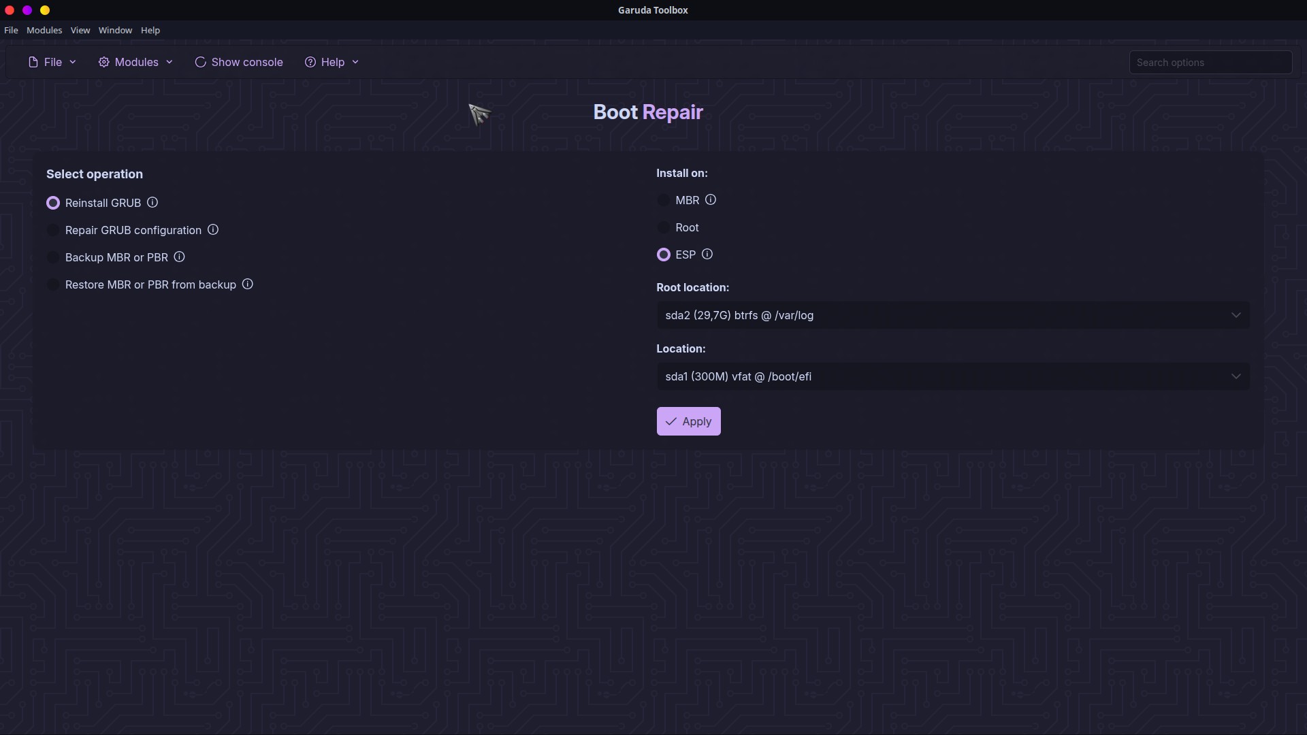Click the gear icon in the Modules toolbar button
Viewport: 1307px width, 735px height.
click(x=103, y=62)
